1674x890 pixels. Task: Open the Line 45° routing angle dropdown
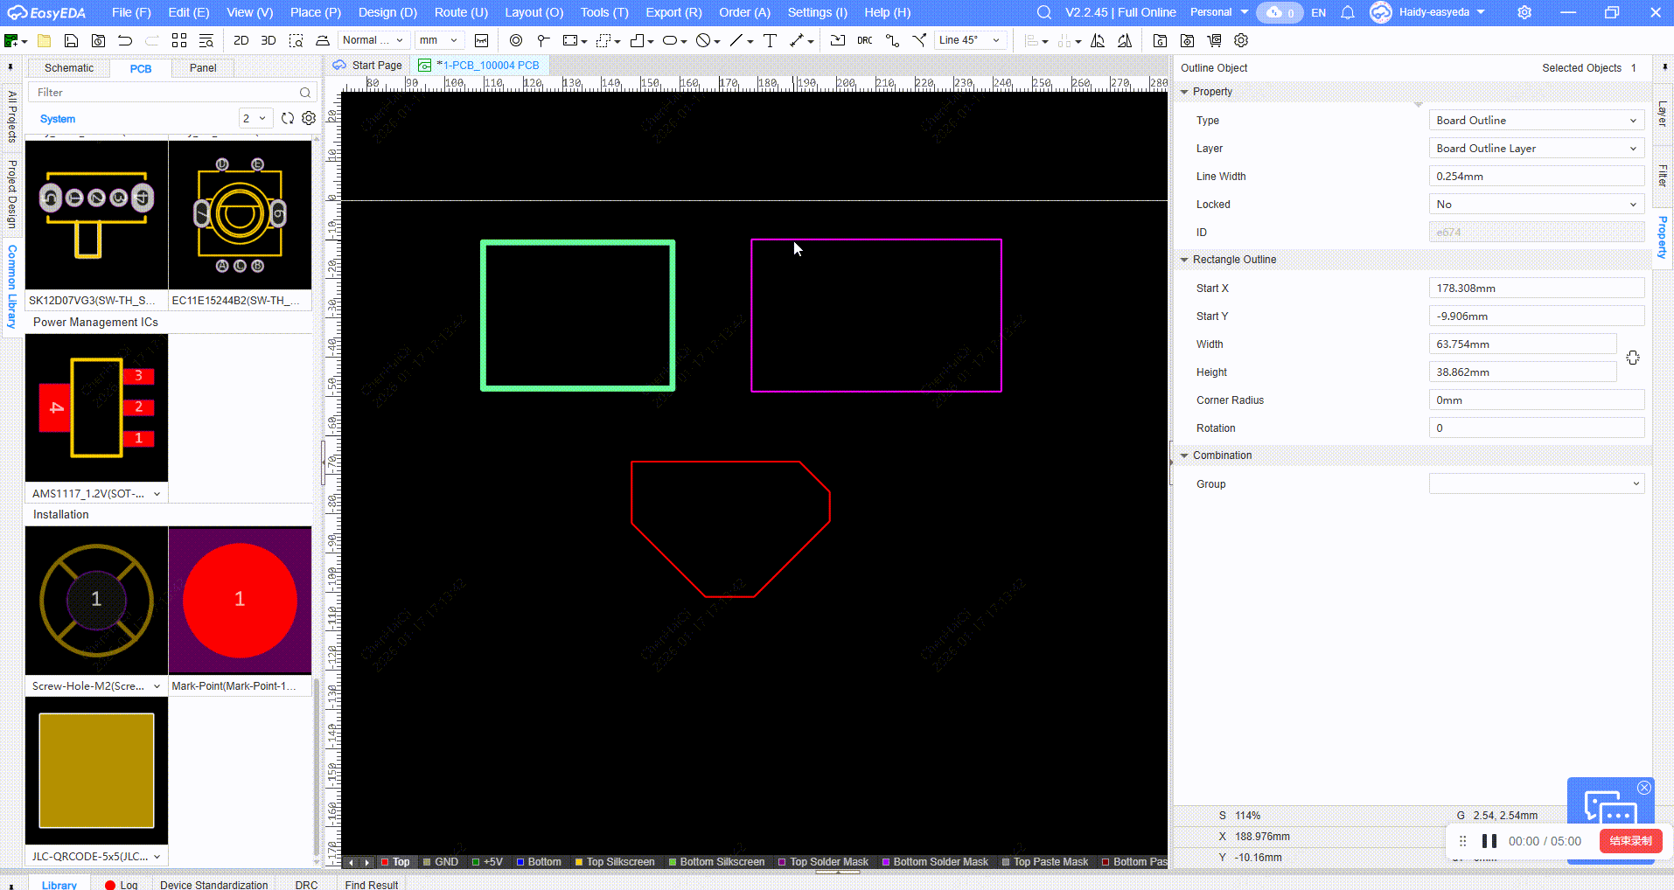coord(969,40)
